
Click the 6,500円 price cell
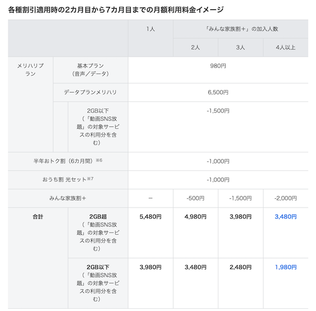218,92
